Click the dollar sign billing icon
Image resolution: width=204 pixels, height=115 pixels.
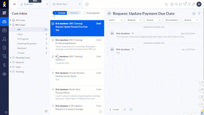[4, 65]
